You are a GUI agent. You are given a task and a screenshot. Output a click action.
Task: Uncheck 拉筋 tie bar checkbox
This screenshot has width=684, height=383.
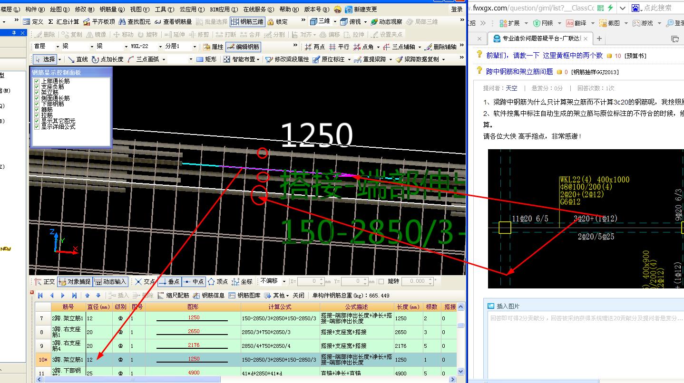coord(37,115)
